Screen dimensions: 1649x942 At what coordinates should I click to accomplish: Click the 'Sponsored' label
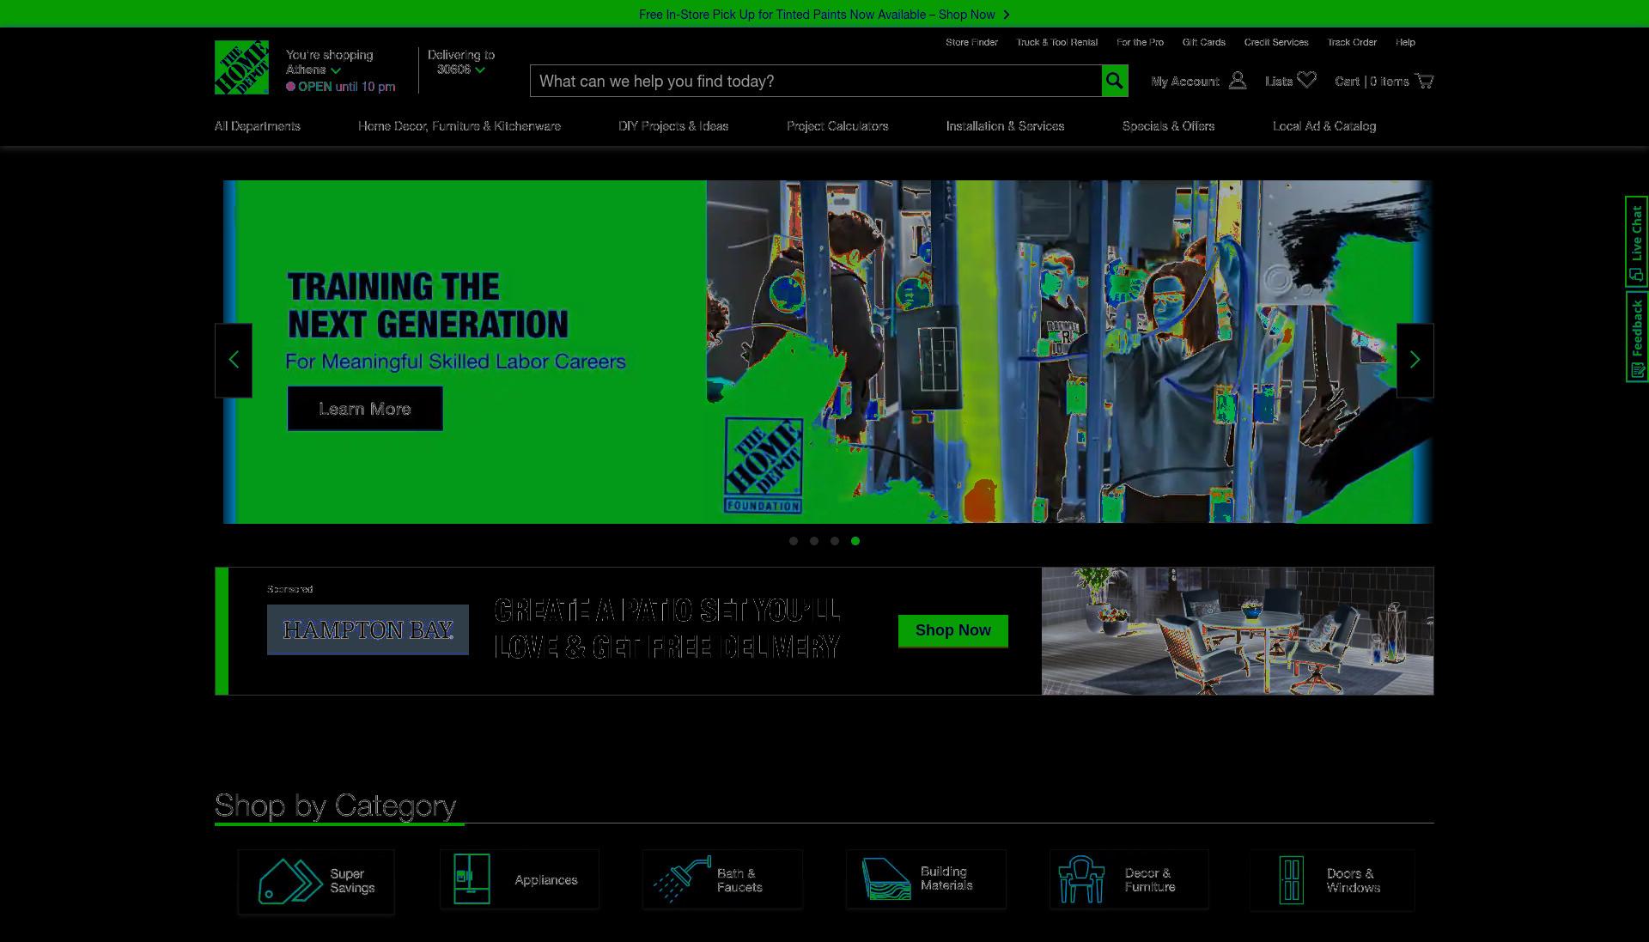(x=289, y=589)
